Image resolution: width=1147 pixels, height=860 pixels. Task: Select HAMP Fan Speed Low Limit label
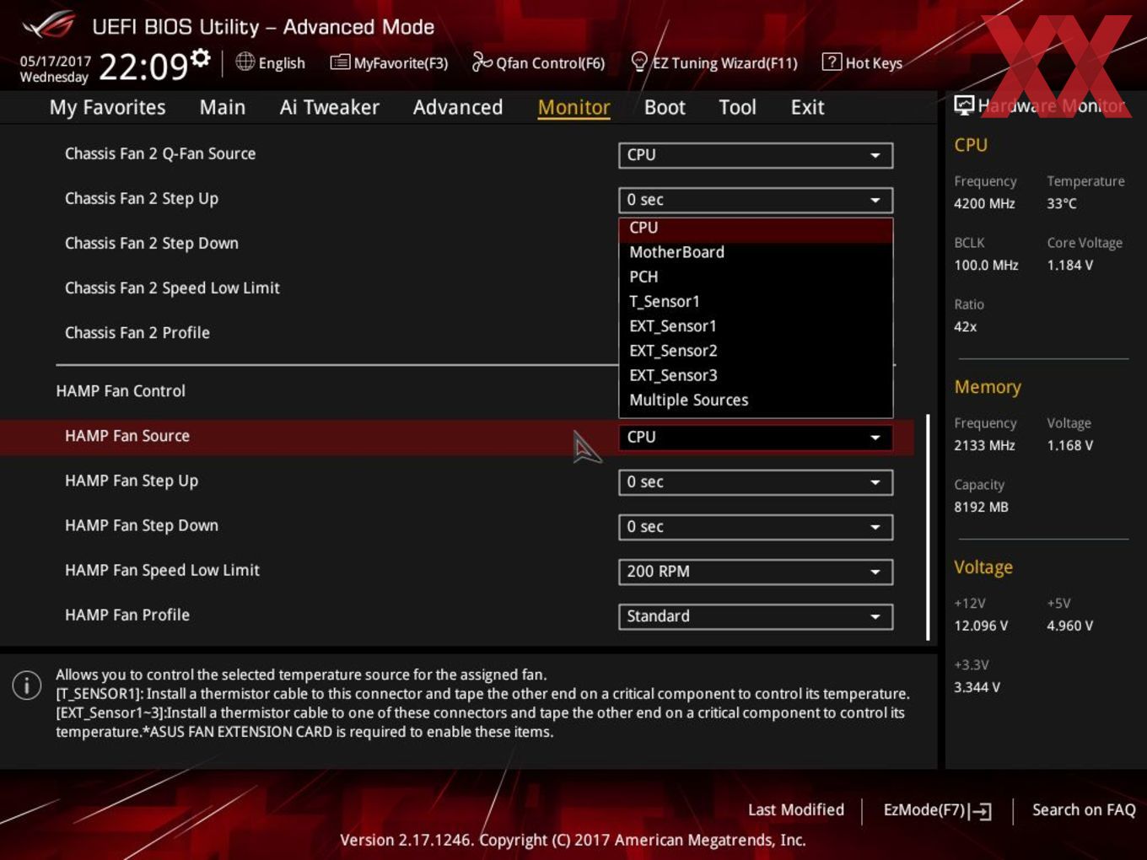162,571
